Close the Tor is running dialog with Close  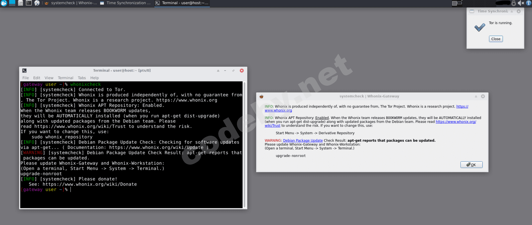(x=496, y=39)
